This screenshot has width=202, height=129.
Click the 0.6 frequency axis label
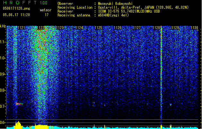point(3,123)
